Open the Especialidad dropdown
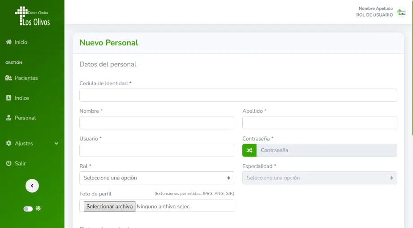 click(319, 178)
